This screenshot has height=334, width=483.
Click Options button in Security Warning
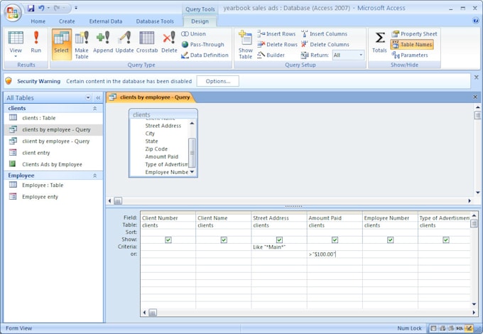[218, 81]
